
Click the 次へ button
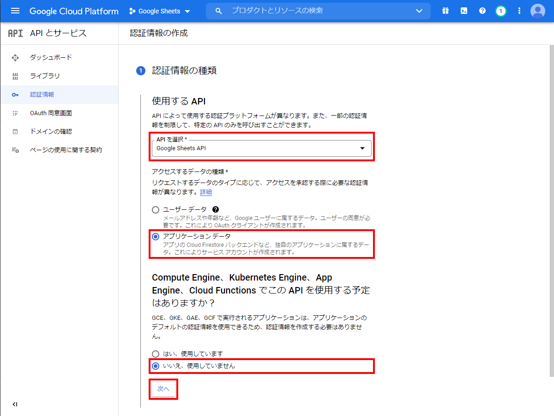tap(163, 389)
